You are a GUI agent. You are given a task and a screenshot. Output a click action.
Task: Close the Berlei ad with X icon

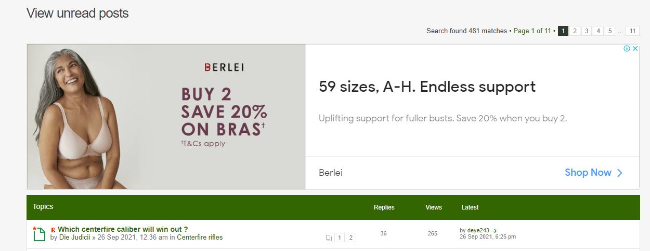[635, 49]
